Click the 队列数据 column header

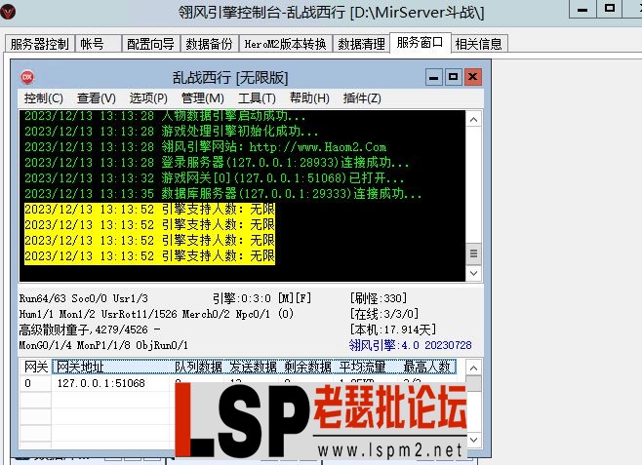tap(198, 367)
